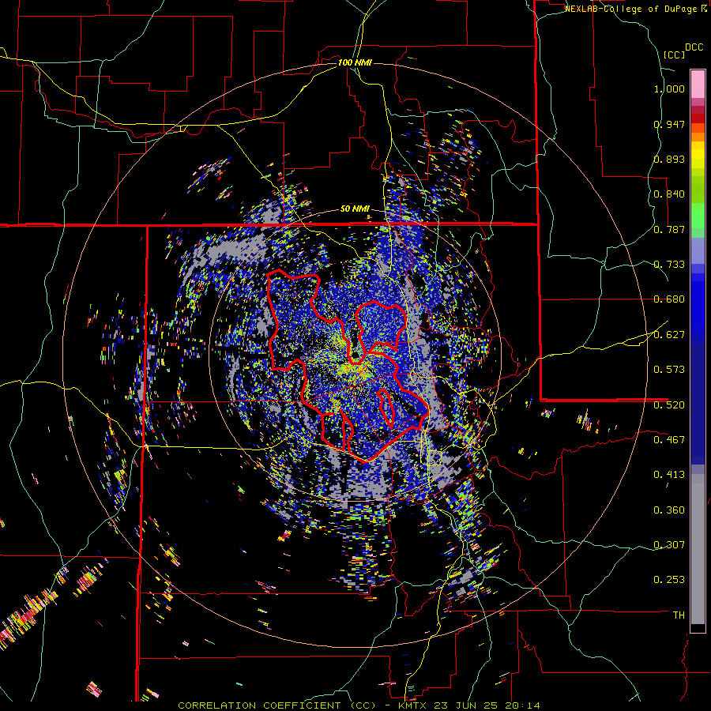Click the 0.947 legend value
This screenshot has height=711, width=711.
point(669,124)
